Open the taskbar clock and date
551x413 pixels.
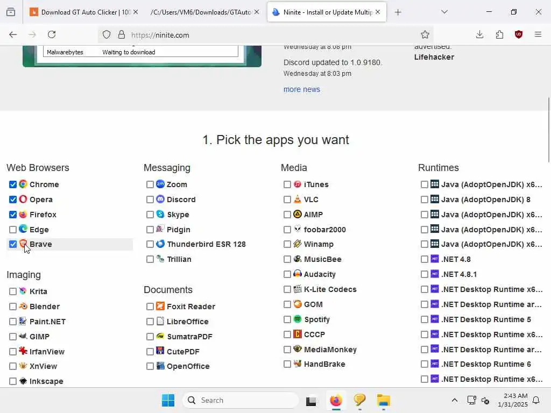pyautogui.click(x=512, y=400)
